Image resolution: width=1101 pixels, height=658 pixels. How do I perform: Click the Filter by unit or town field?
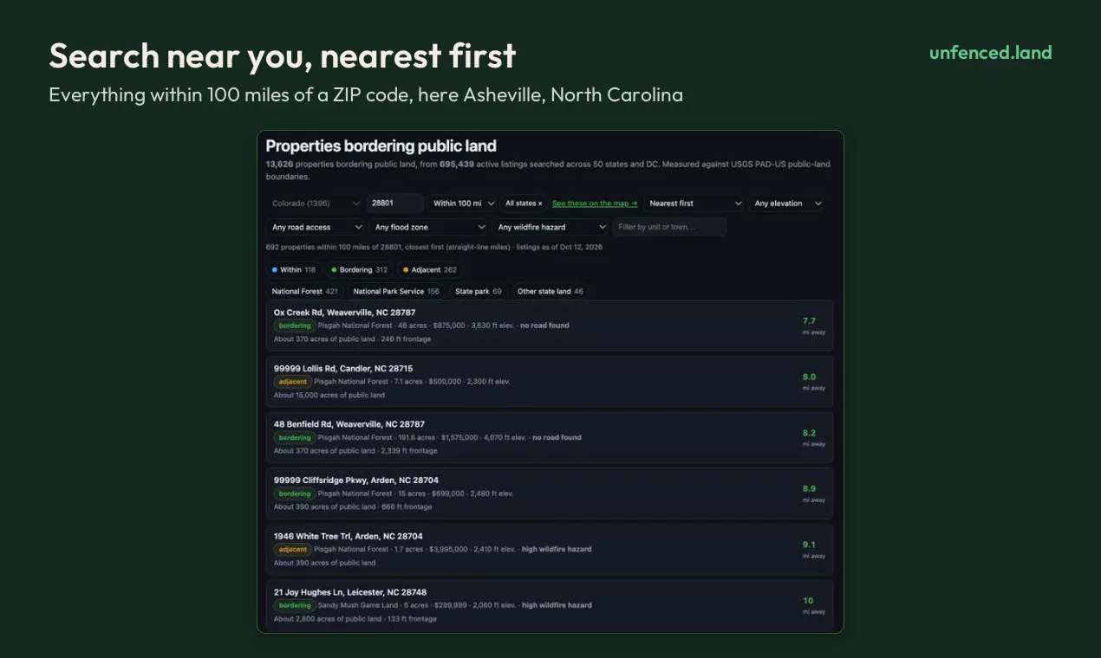click(669, 227)
